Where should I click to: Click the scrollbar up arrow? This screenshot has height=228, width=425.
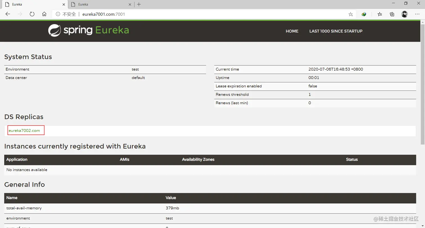click(422, 22)
